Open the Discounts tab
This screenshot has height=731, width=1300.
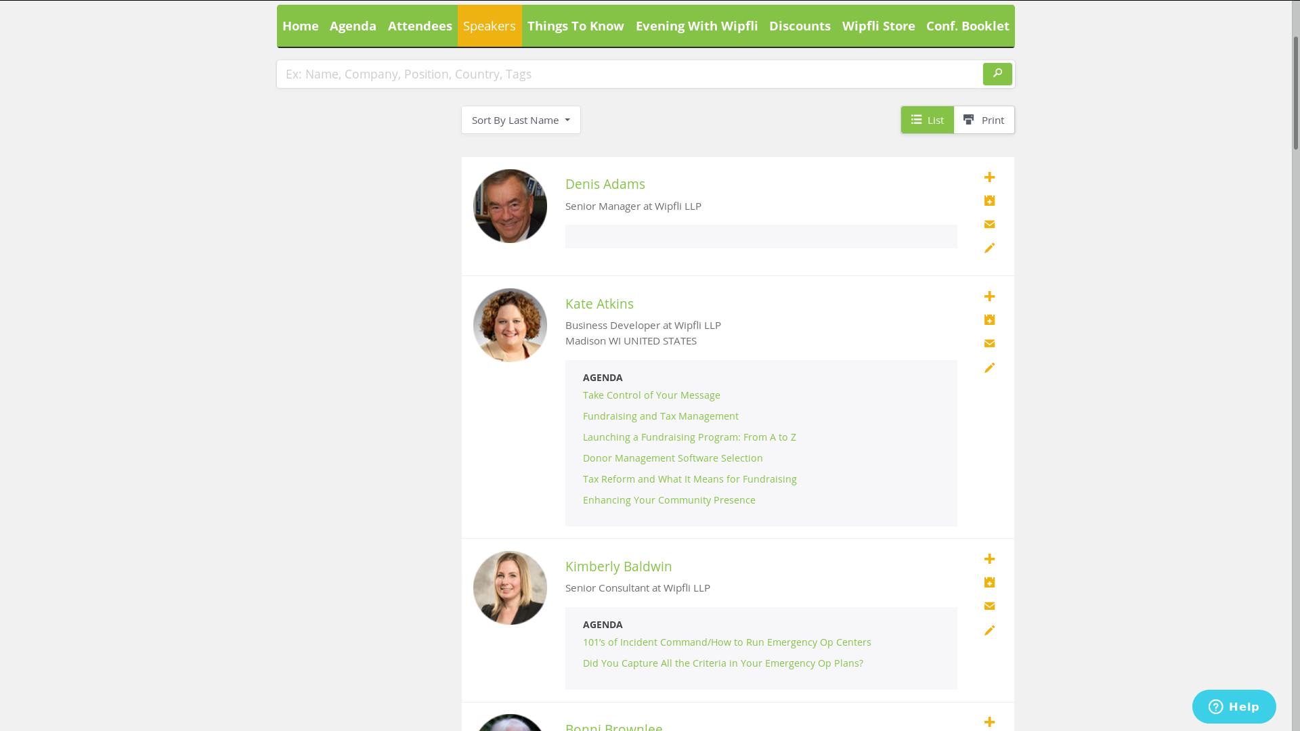click(800, 26)
